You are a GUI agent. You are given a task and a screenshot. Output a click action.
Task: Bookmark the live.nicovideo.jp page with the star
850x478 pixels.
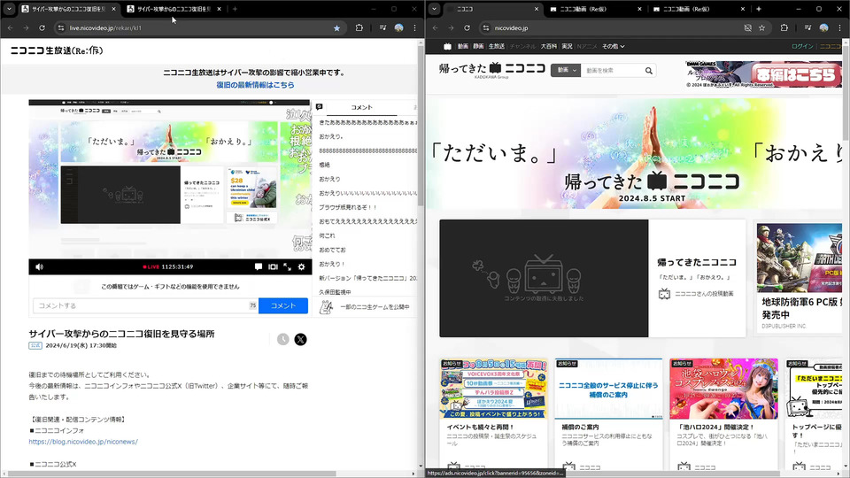click(x=336, y=27)
